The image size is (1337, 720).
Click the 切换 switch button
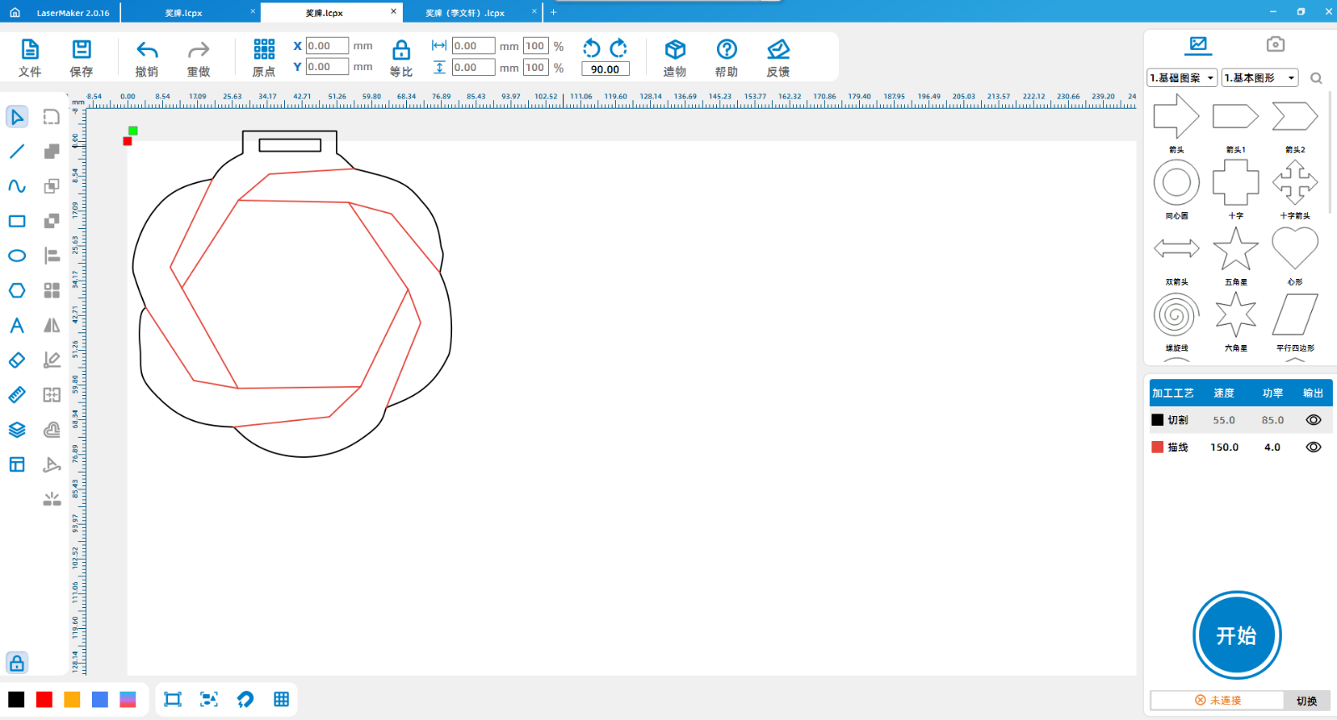coord(1306,701)
